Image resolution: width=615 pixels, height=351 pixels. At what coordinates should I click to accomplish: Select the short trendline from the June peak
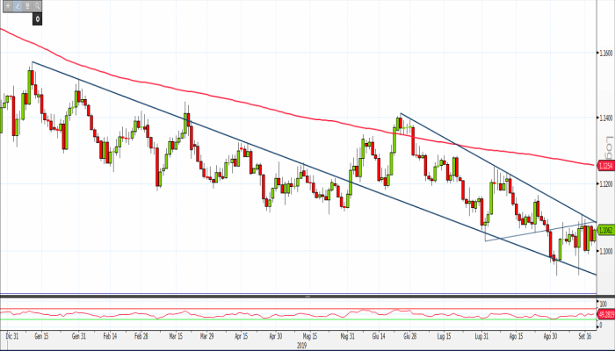point(498,168)
